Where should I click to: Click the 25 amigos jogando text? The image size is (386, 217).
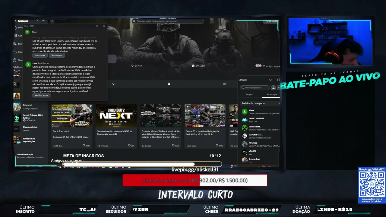click(271, 66)
